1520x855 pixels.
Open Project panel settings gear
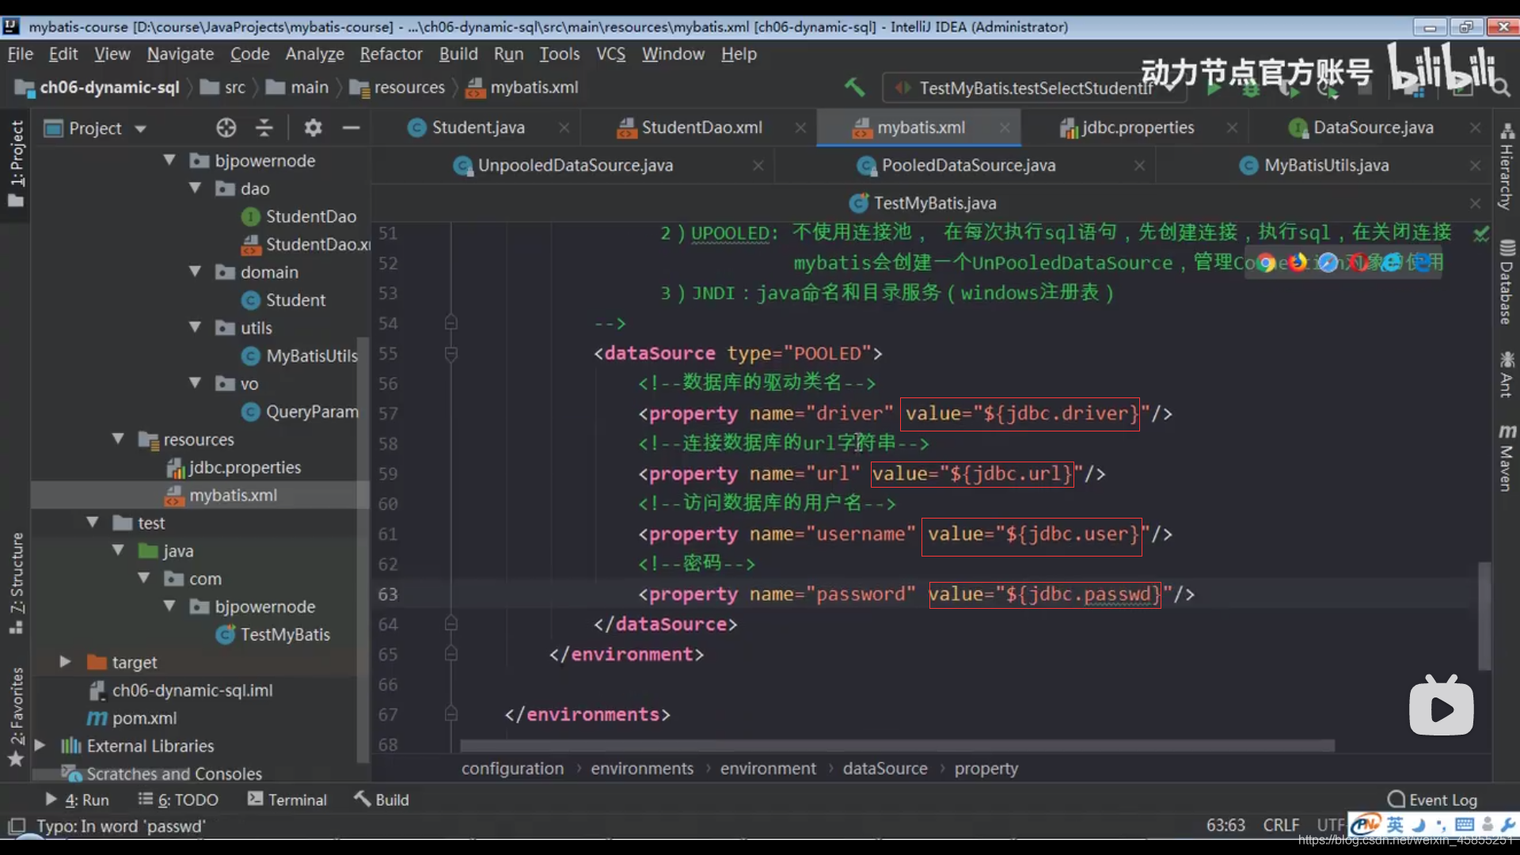point(313,127)
